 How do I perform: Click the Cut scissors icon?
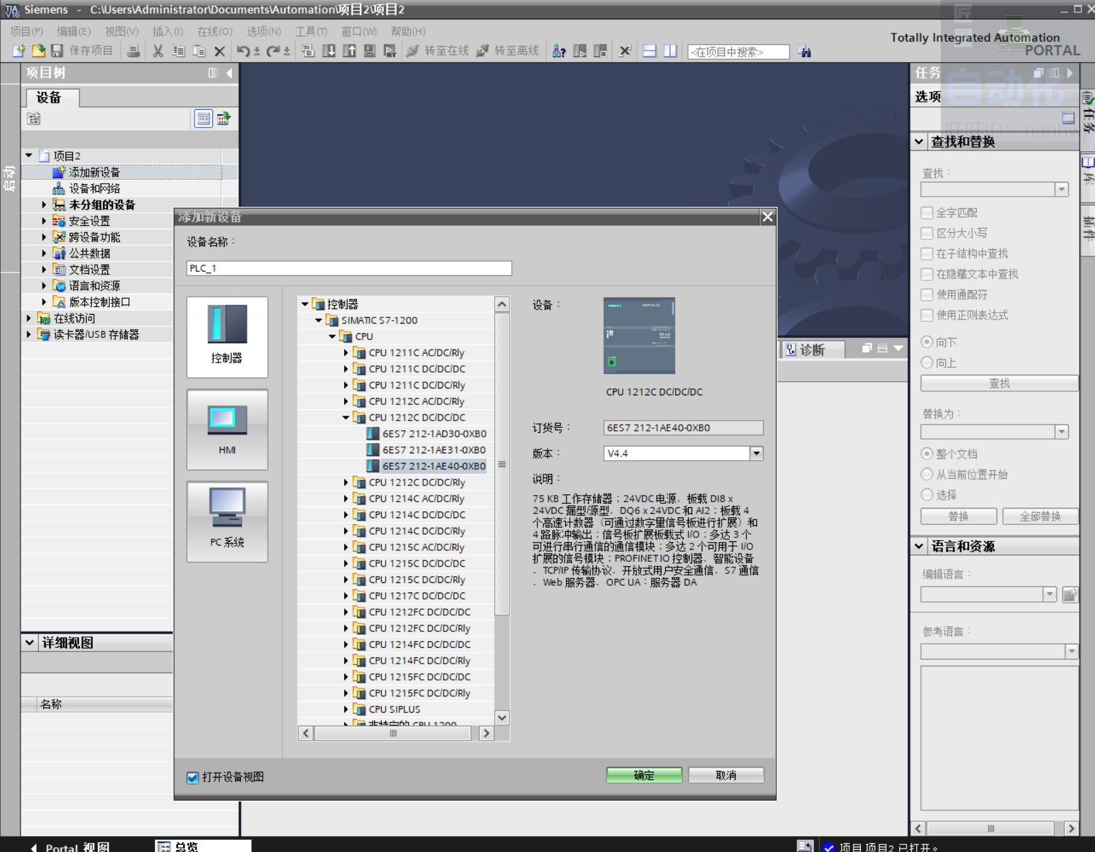pos(158,51)
